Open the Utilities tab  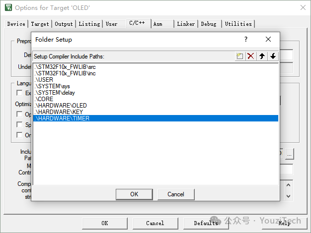238,24
